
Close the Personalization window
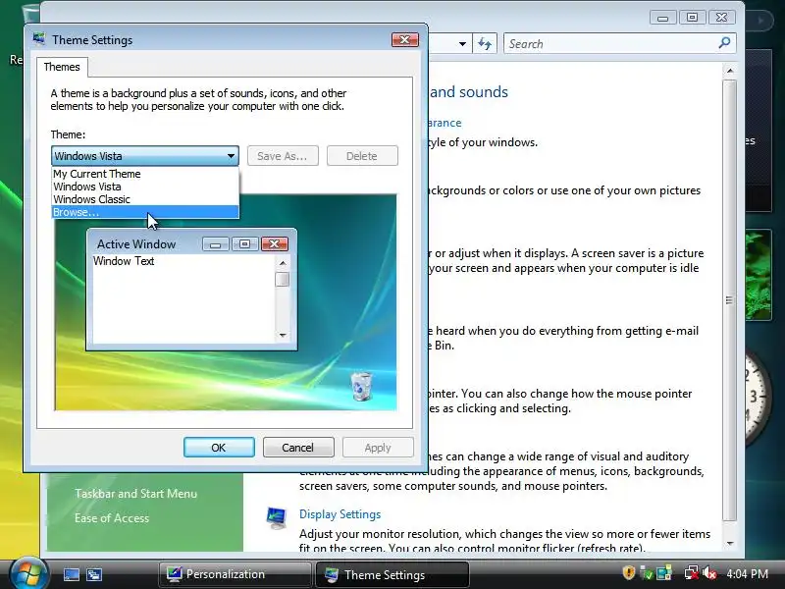pyautogui.click(x=721, y=18)
